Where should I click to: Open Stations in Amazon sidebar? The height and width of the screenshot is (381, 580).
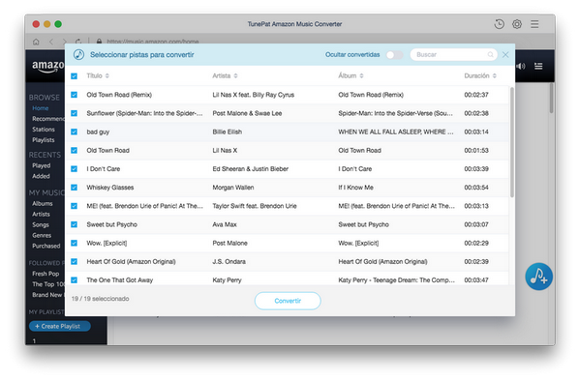coord(44,130)
